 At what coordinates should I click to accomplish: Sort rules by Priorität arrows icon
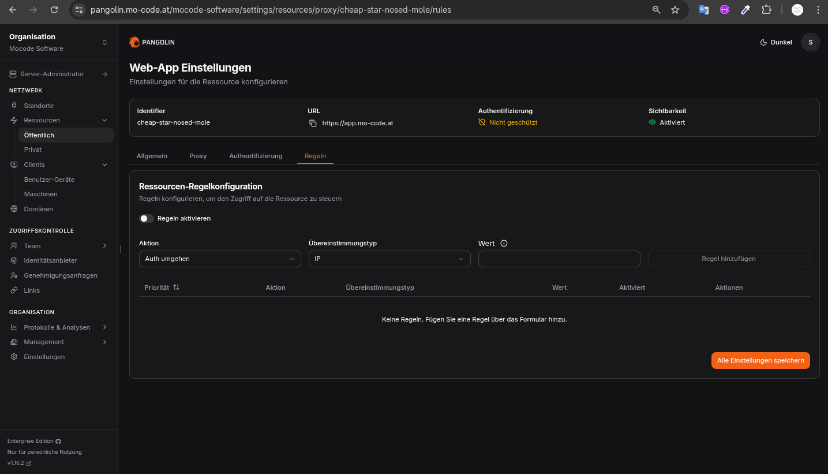click(177, 288)
